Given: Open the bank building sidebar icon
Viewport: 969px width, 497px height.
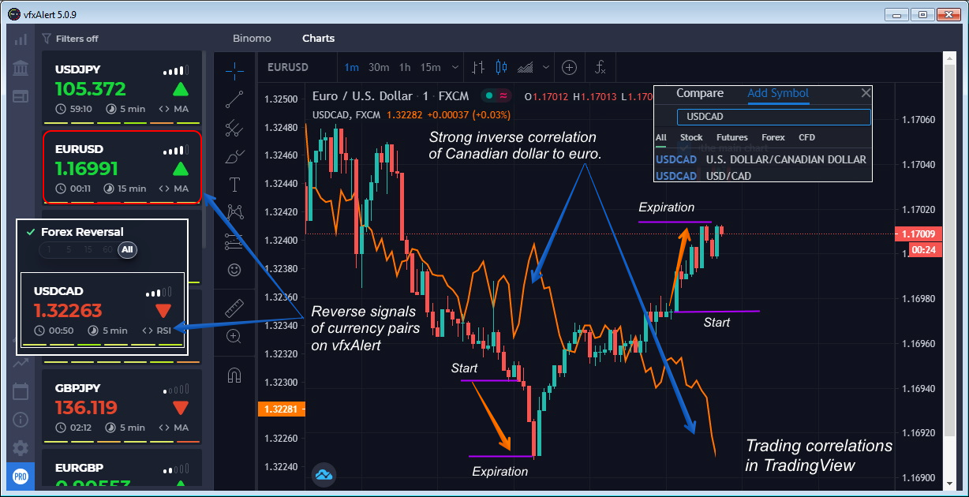Looking at the screenshot, I should point(21,66).
